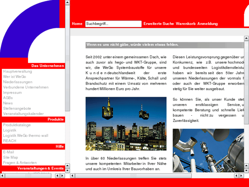Open the Logistik sidebar entry

tap(10, 130)
